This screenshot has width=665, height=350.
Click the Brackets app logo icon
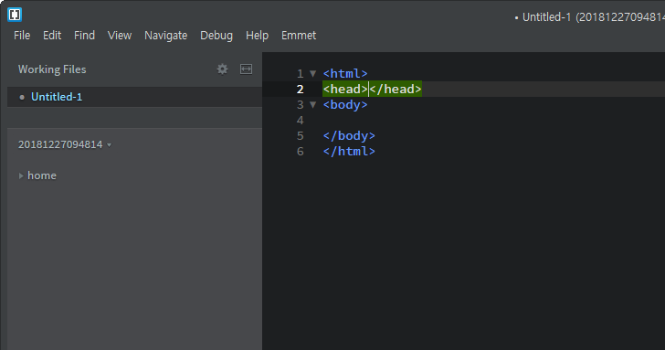[x=15, y=15]
